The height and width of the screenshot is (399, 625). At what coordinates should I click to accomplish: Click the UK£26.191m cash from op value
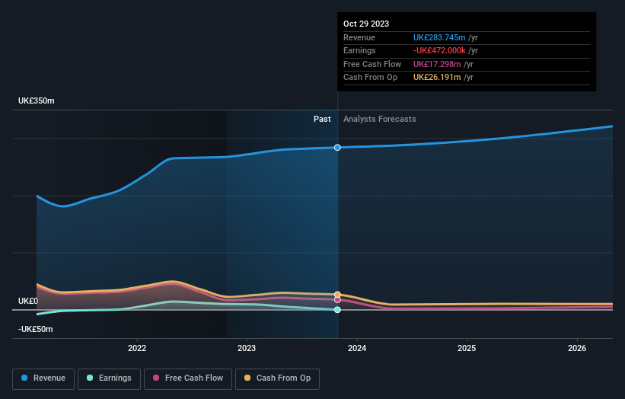coord(437,78)
